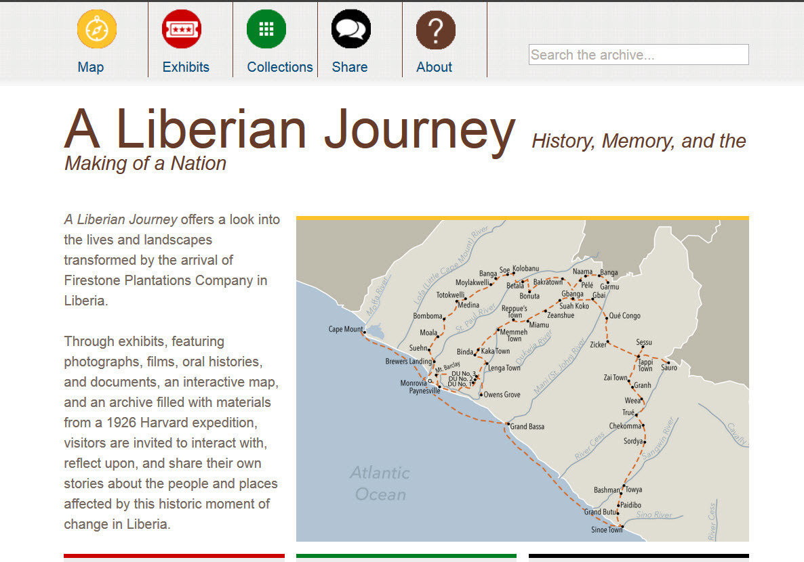The image size is (804, 562).
Task: Click the Kolobanu label on the map
Action: click(x=525, y=268)
